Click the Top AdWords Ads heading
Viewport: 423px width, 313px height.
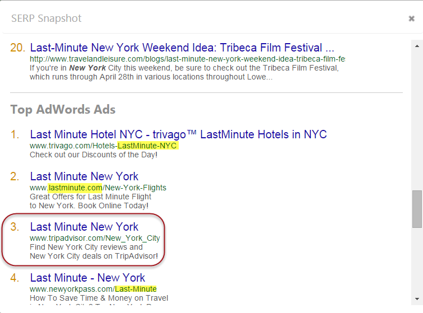tap(63, 109)
